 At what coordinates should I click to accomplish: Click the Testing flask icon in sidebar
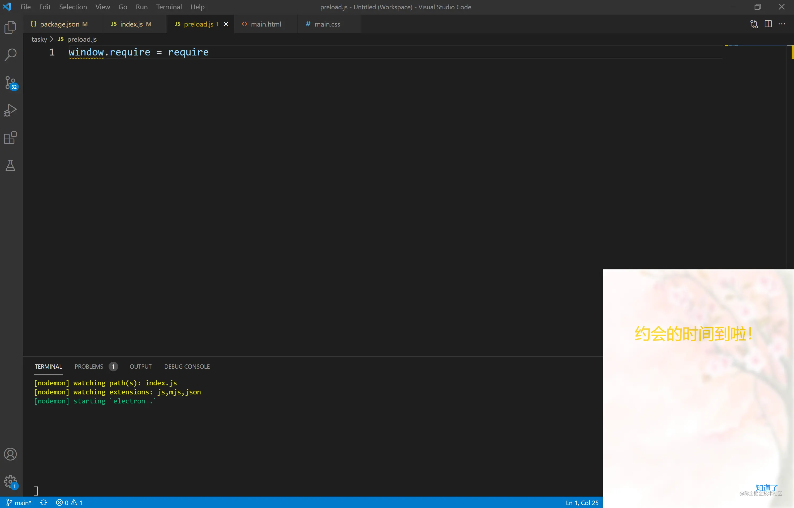(x=11, y=165)
